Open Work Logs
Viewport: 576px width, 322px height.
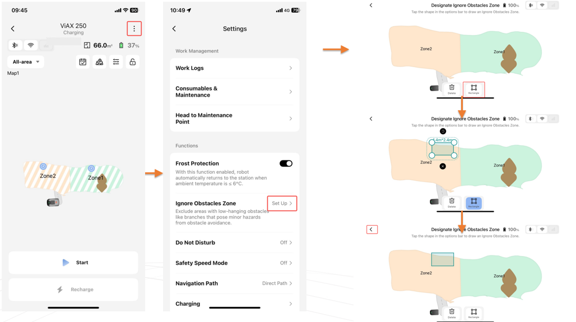coord(234,68)
